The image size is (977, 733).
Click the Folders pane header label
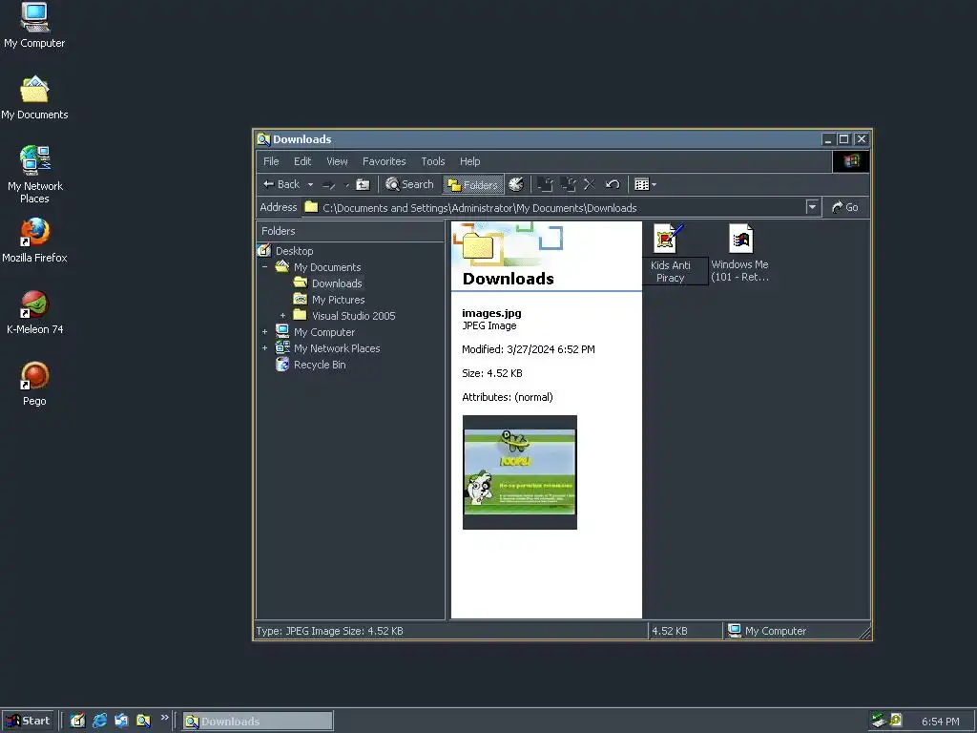click(x=279, y=231)
